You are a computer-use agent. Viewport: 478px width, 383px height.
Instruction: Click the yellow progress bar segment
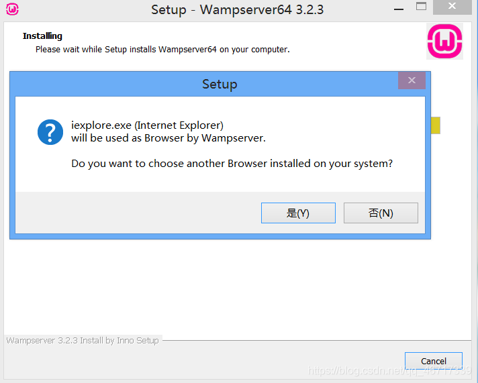click(436, 125)
